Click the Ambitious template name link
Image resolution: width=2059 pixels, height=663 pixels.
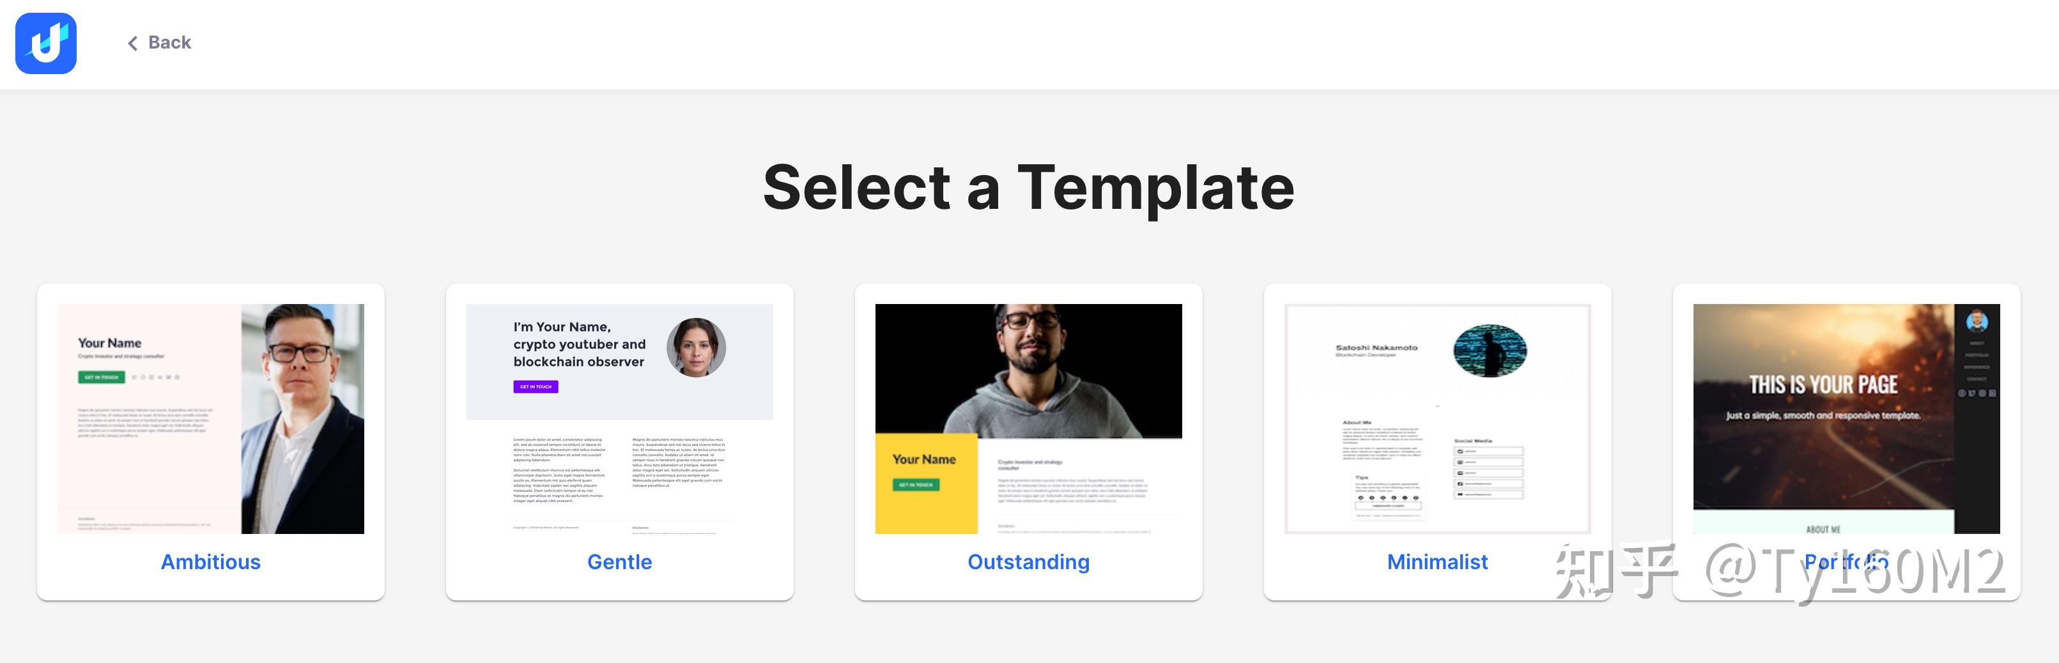(x=210, y=562)
